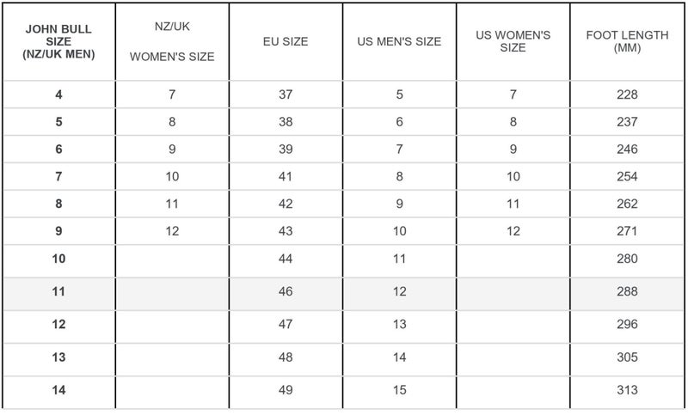The image size is (688, 415).
Task: Click the foot length 271 cell
Action: pyautogui.click(x=627, y=231)
